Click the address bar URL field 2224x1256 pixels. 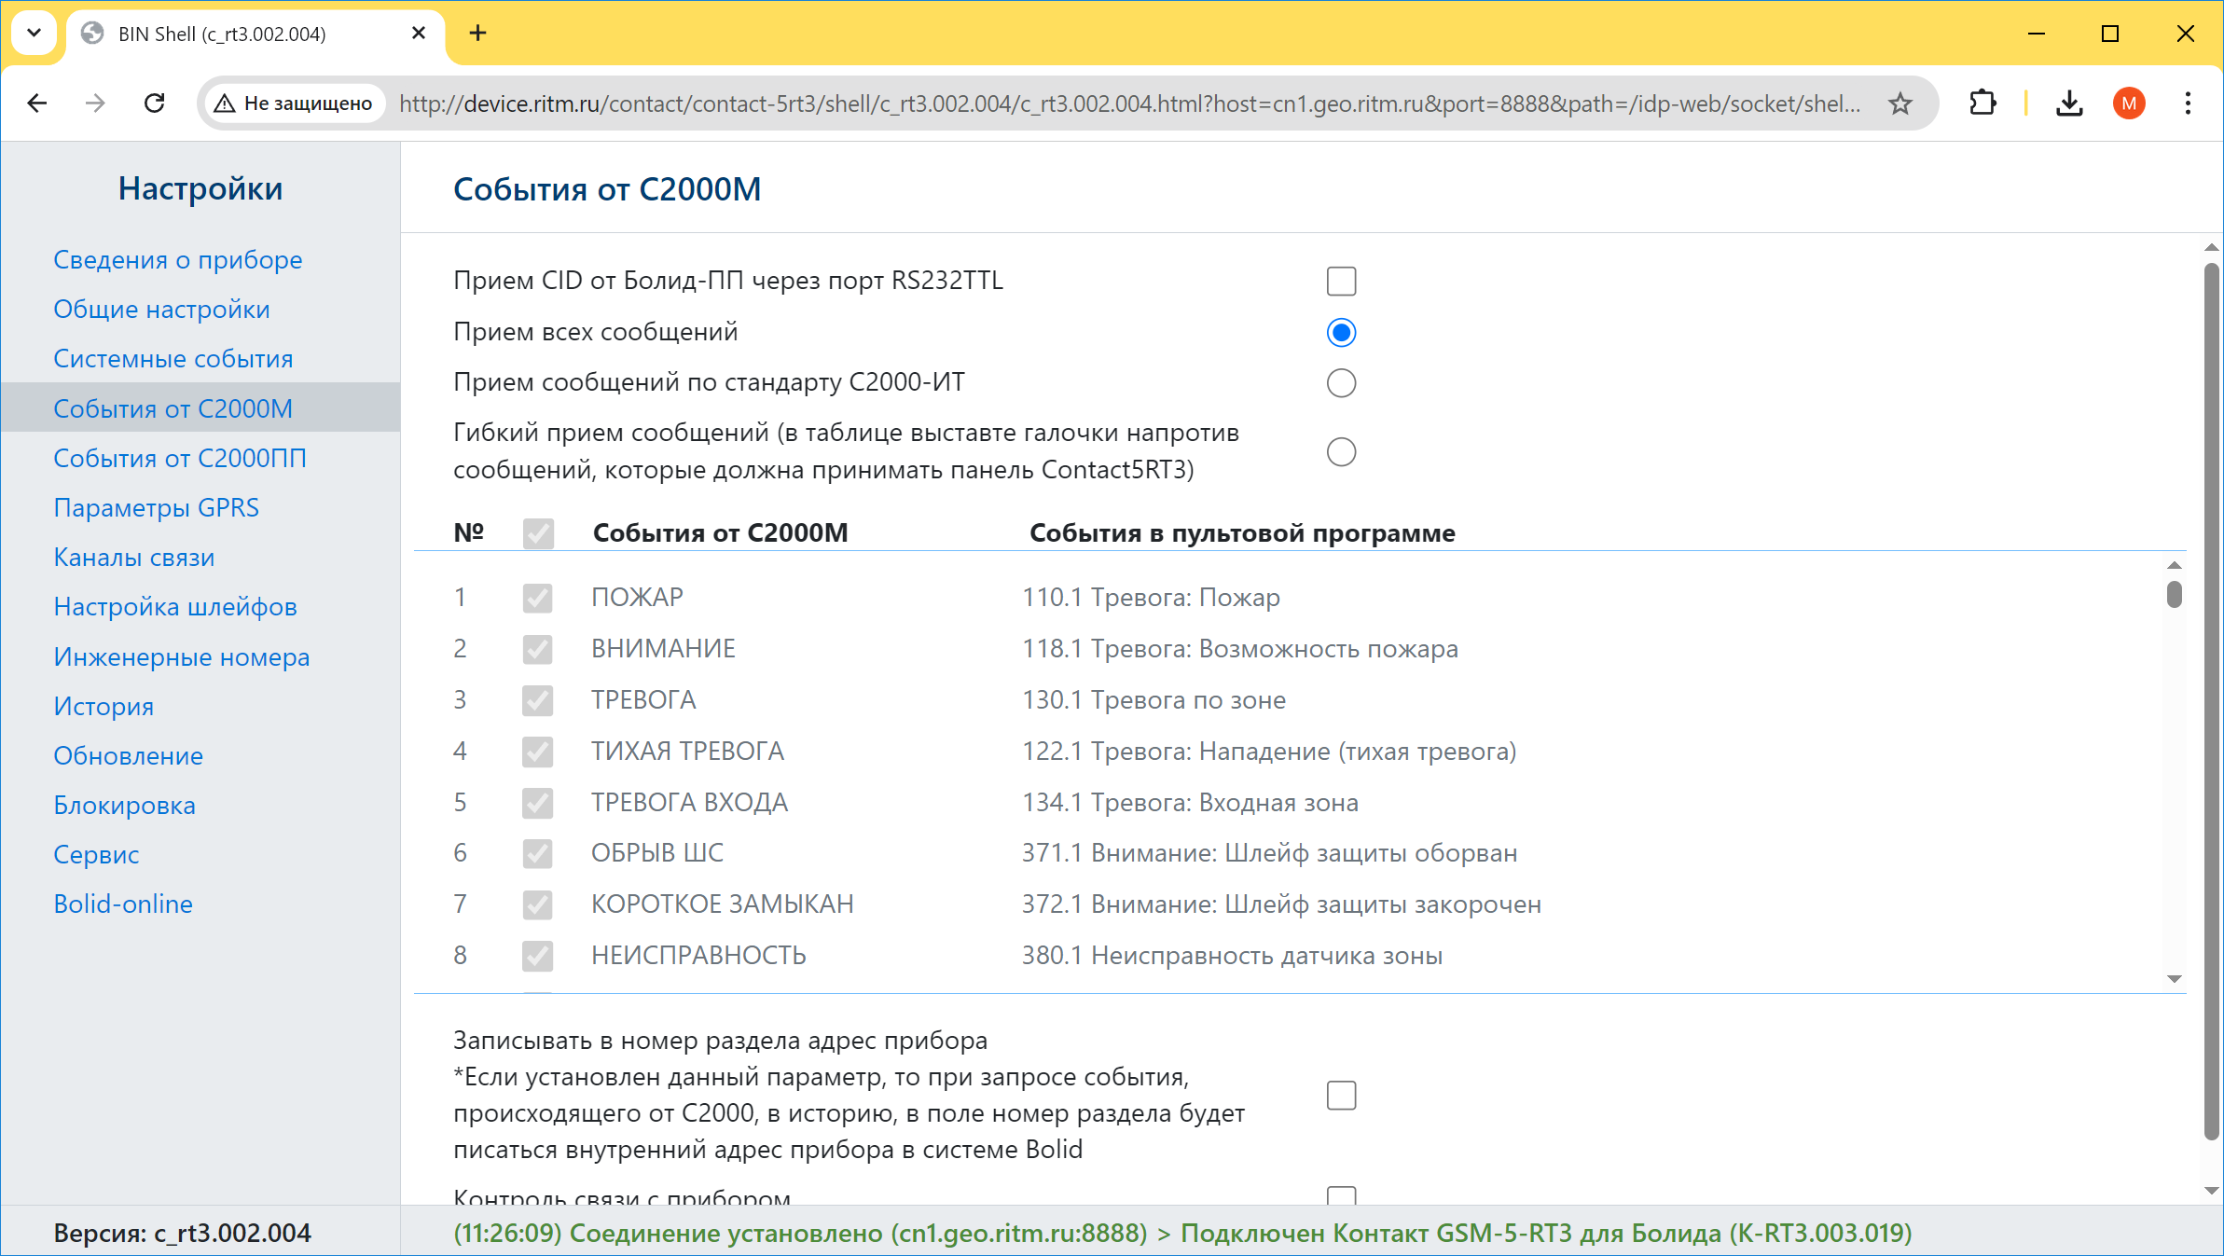[x=1129, y=104]
